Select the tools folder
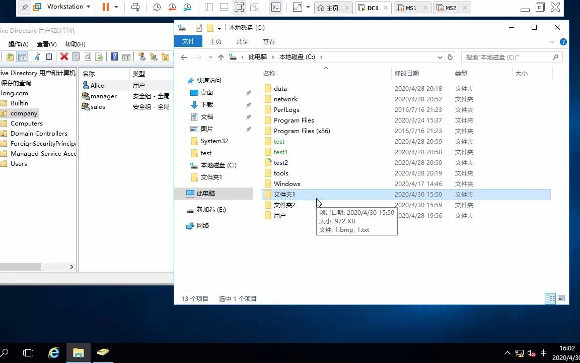The width and height of the screenshot is (580, 363). pyautogui.click(x=281, y=173)
